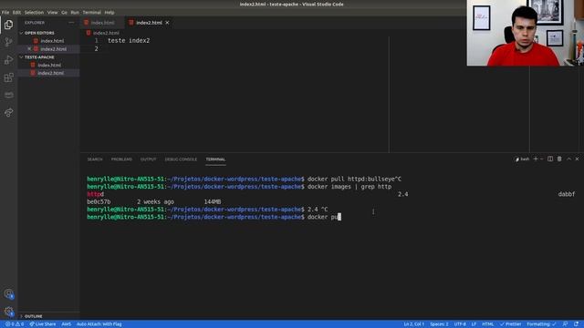
Task: Click the Ln 2, Col 1 indicator
Action: (x=413, y=324)
